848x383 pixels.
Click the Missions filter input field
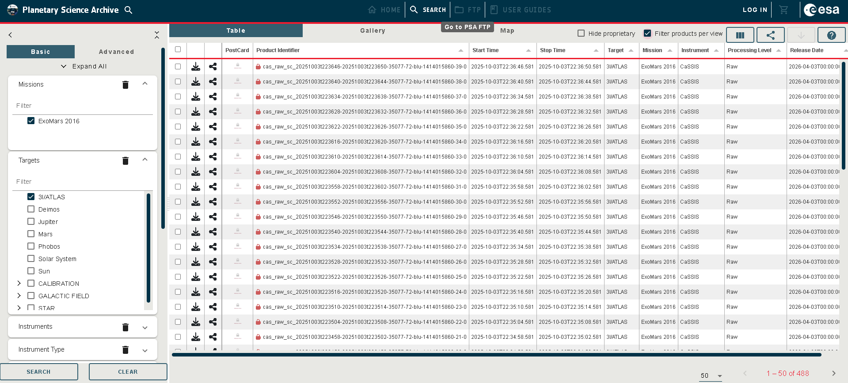[83, 106]
